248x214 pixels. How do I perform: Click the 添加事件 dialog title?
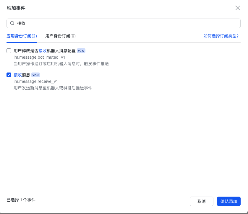(16, 9)
